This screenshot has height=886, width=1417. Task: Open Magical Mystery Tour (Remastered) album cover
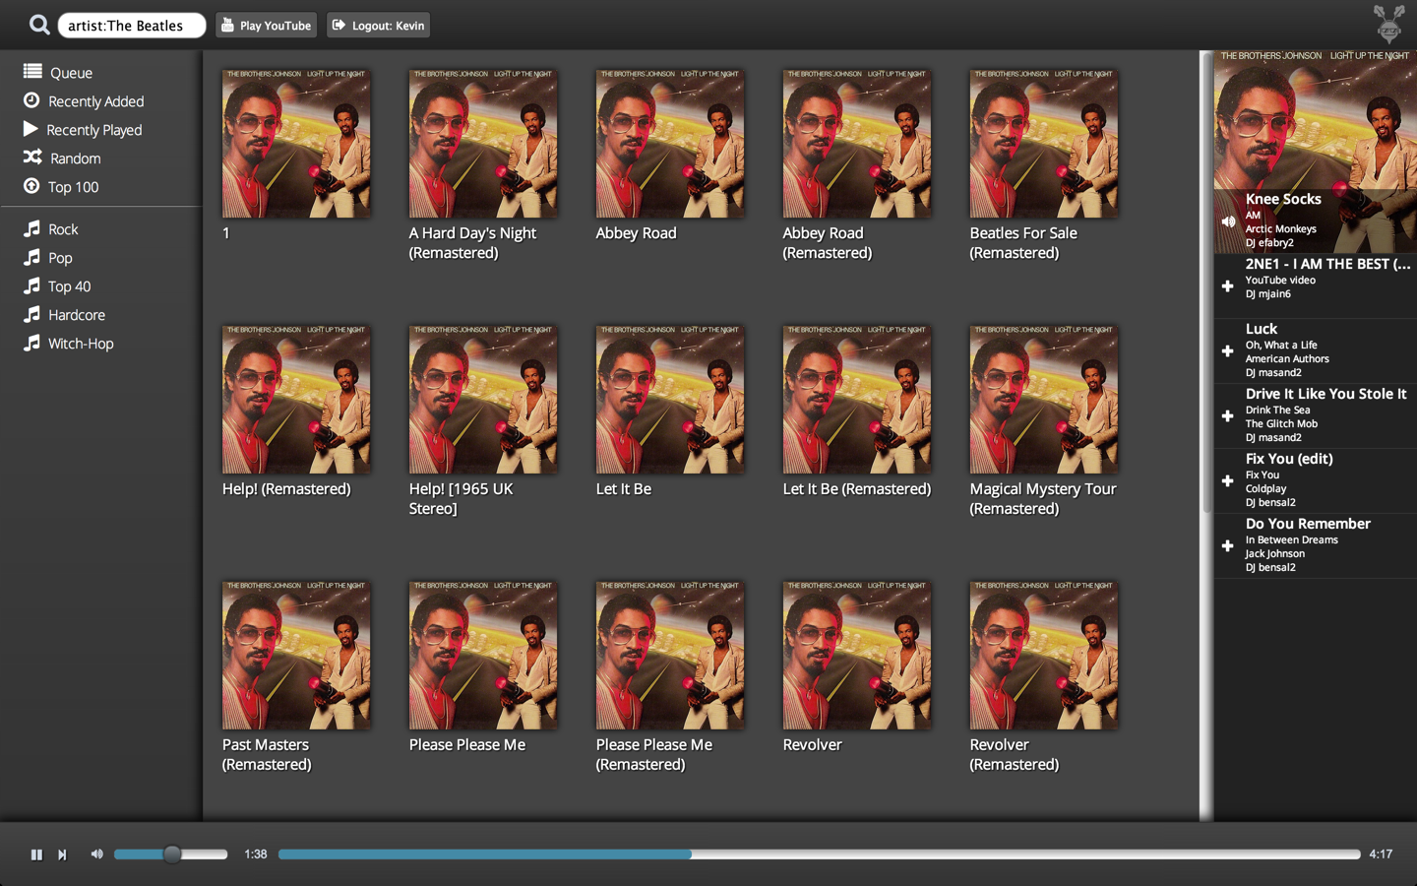point(1044,400)
